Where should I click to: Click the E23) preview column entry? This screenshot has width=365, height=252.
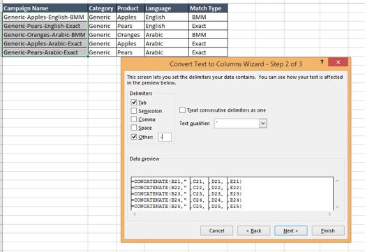235,194
